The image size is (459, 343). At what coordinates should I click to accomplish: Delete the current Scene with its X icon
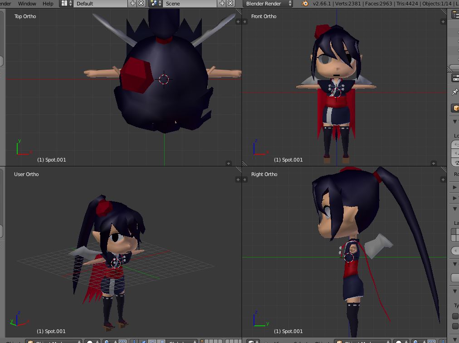pos(231,4)
